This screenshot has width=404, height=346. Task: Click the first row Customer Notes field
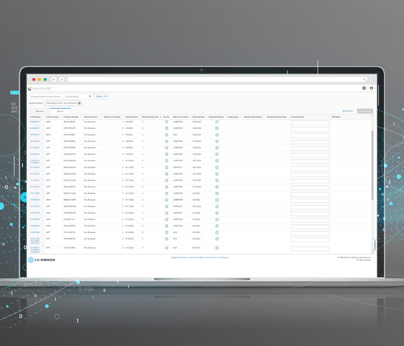click(310, 122)
